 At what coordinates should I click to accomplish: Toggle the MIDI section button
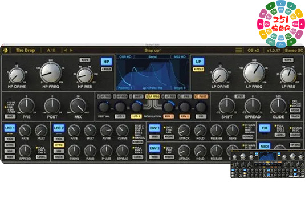265,146
